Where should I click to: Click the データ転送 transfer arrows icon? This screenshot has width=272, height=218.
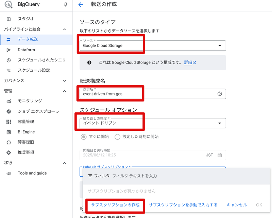pos(8,40)
